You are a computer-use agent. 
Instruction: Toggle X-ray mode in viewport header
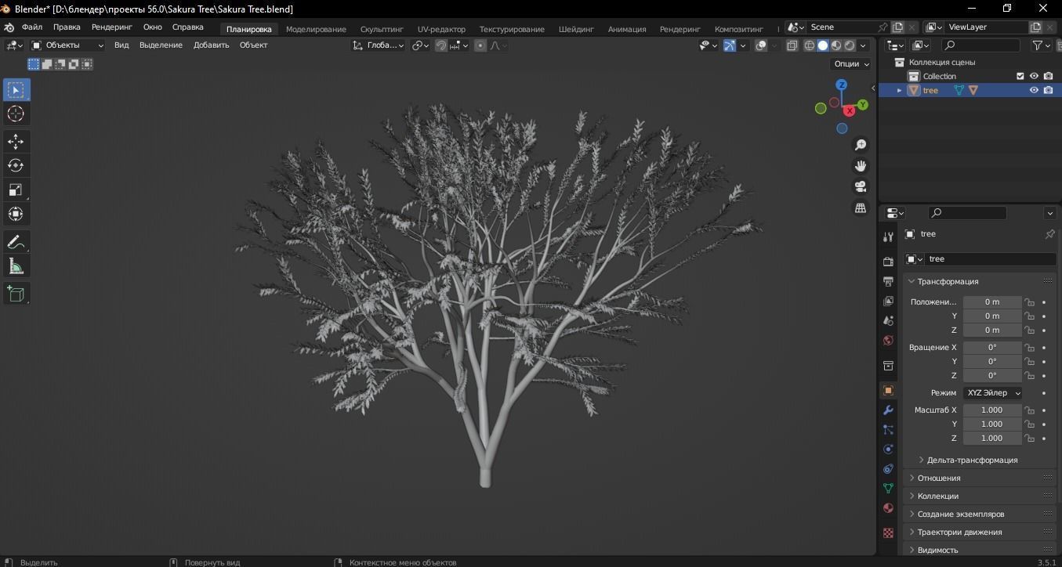(x=792, y=45)
